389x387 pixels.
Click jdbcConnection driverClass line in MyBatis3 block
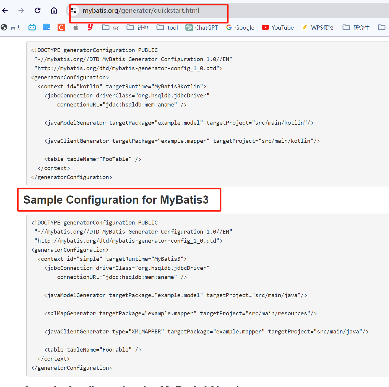coord(127,268)
